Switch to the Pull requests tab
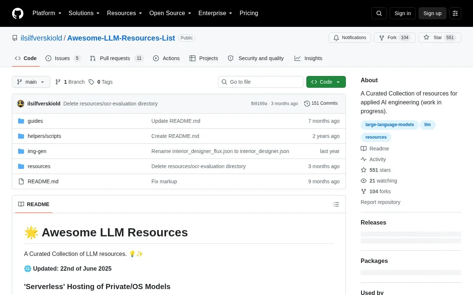473x295 pixels. [116, 58]
